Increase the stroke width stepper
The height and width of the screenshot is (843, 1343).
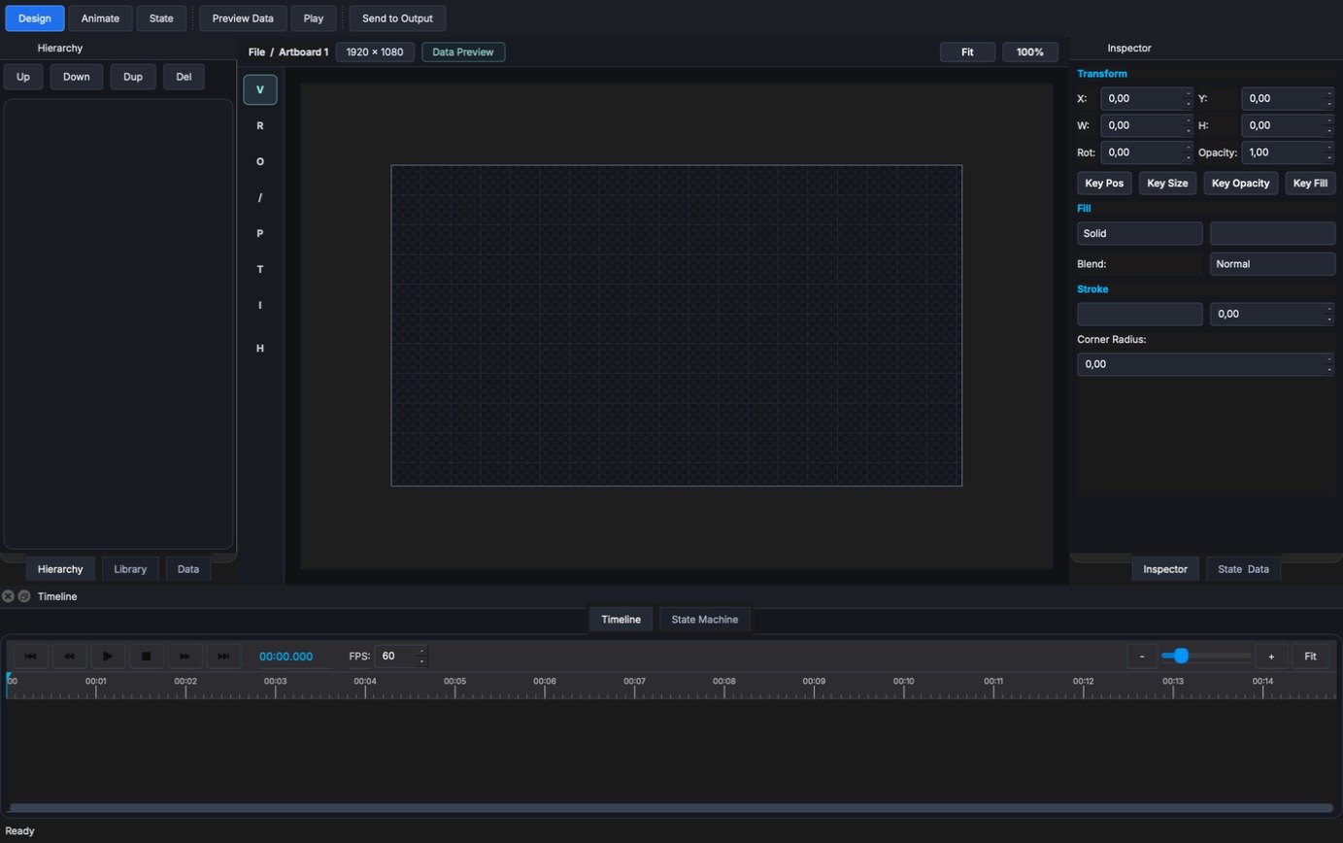pyautogui.click(x=1329, y=309)
